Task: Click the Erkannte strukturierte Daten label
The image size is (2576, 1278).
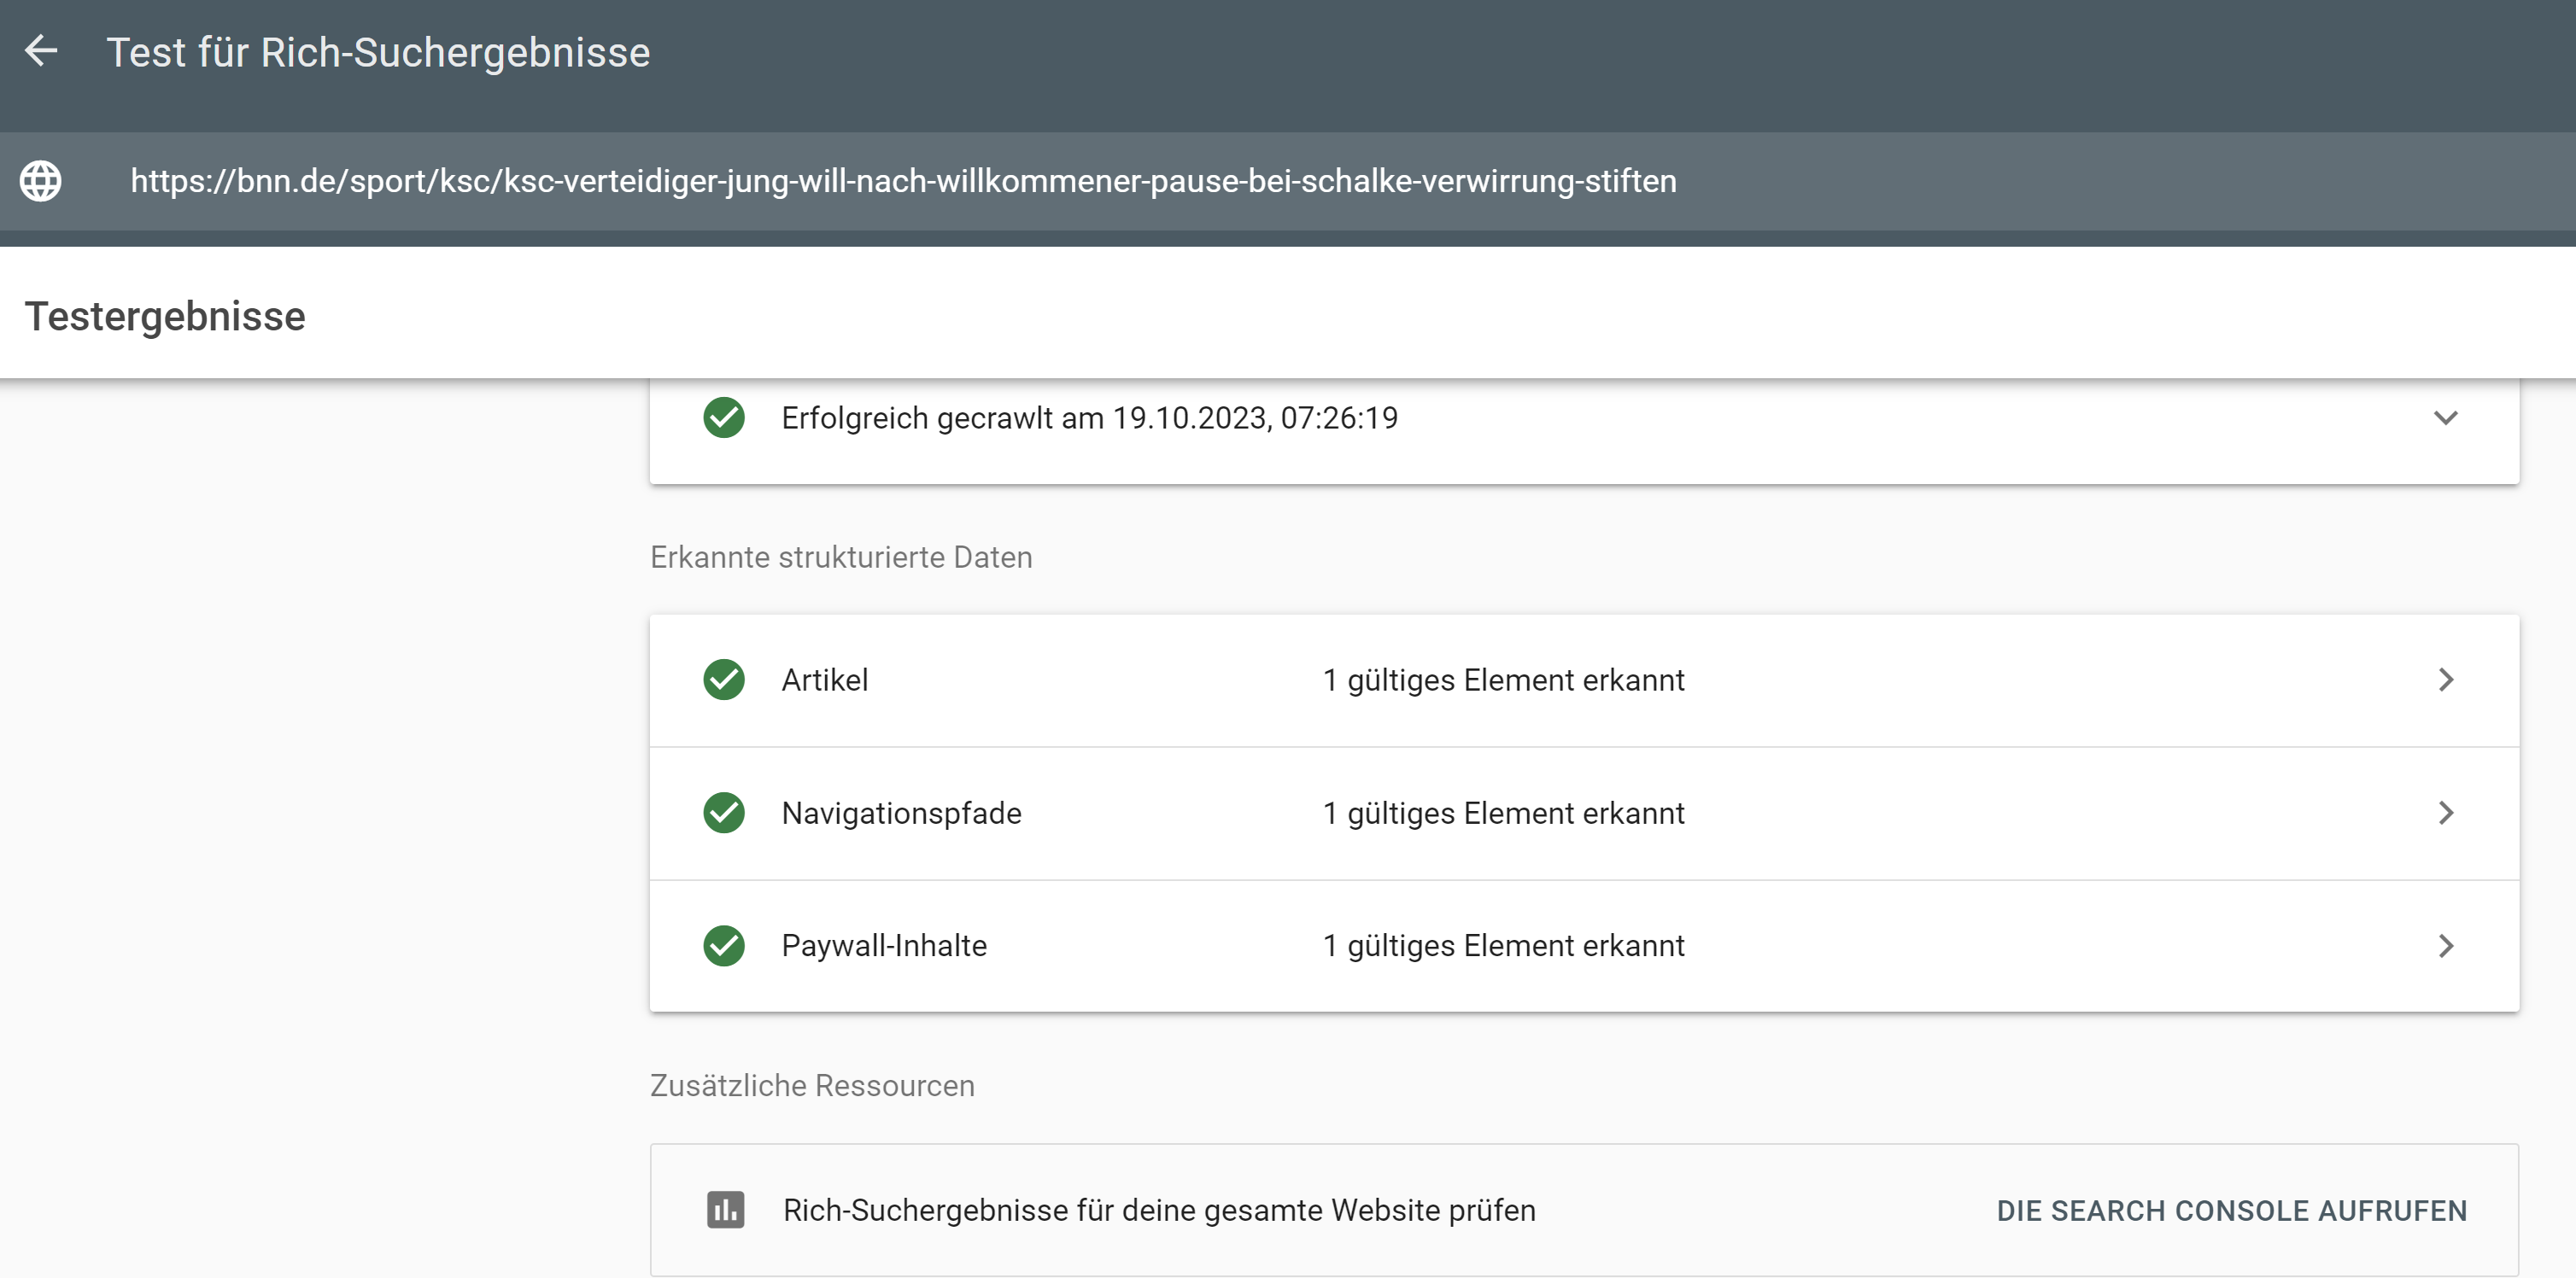Action: (x=841, y=557)
